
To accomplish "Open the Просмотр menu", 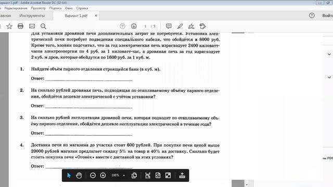I will pos(38,8).
